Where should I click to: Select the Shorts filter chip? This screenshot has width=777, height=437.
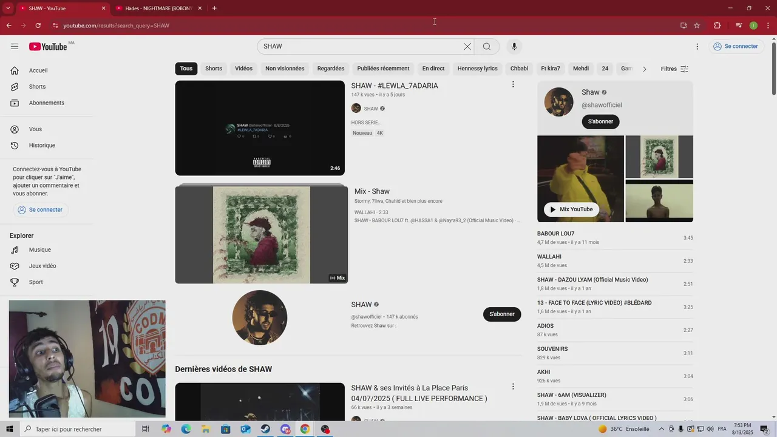[214, 69]
